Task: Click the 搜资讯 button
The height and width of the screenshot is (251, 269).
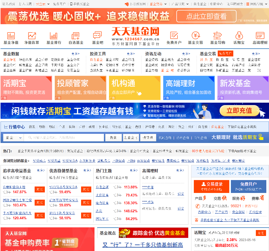Action: pyautogui.click(x=148, y=138)
